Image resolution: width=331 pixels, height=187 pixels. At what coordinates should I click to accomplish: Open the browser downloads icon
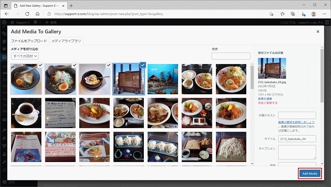coord(303,14)
